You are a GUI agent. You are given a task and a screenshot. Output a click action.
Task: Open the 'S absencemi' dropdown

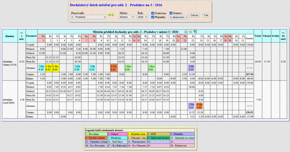179,17
